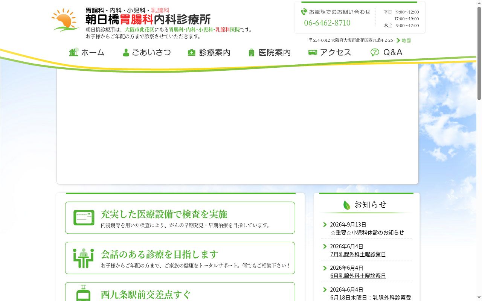
Task: Open the ホーム menu item
Action: click(x=87, y=52)
